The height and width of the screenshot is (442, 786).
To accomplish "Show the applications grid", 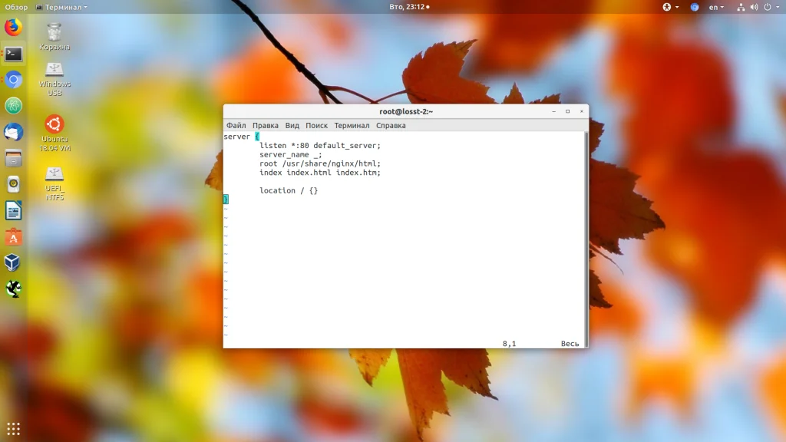I will (14, 428).
